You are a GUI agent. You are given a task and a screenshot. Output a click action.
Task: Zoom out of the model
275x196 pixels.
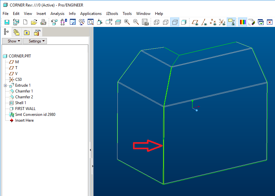136,22
